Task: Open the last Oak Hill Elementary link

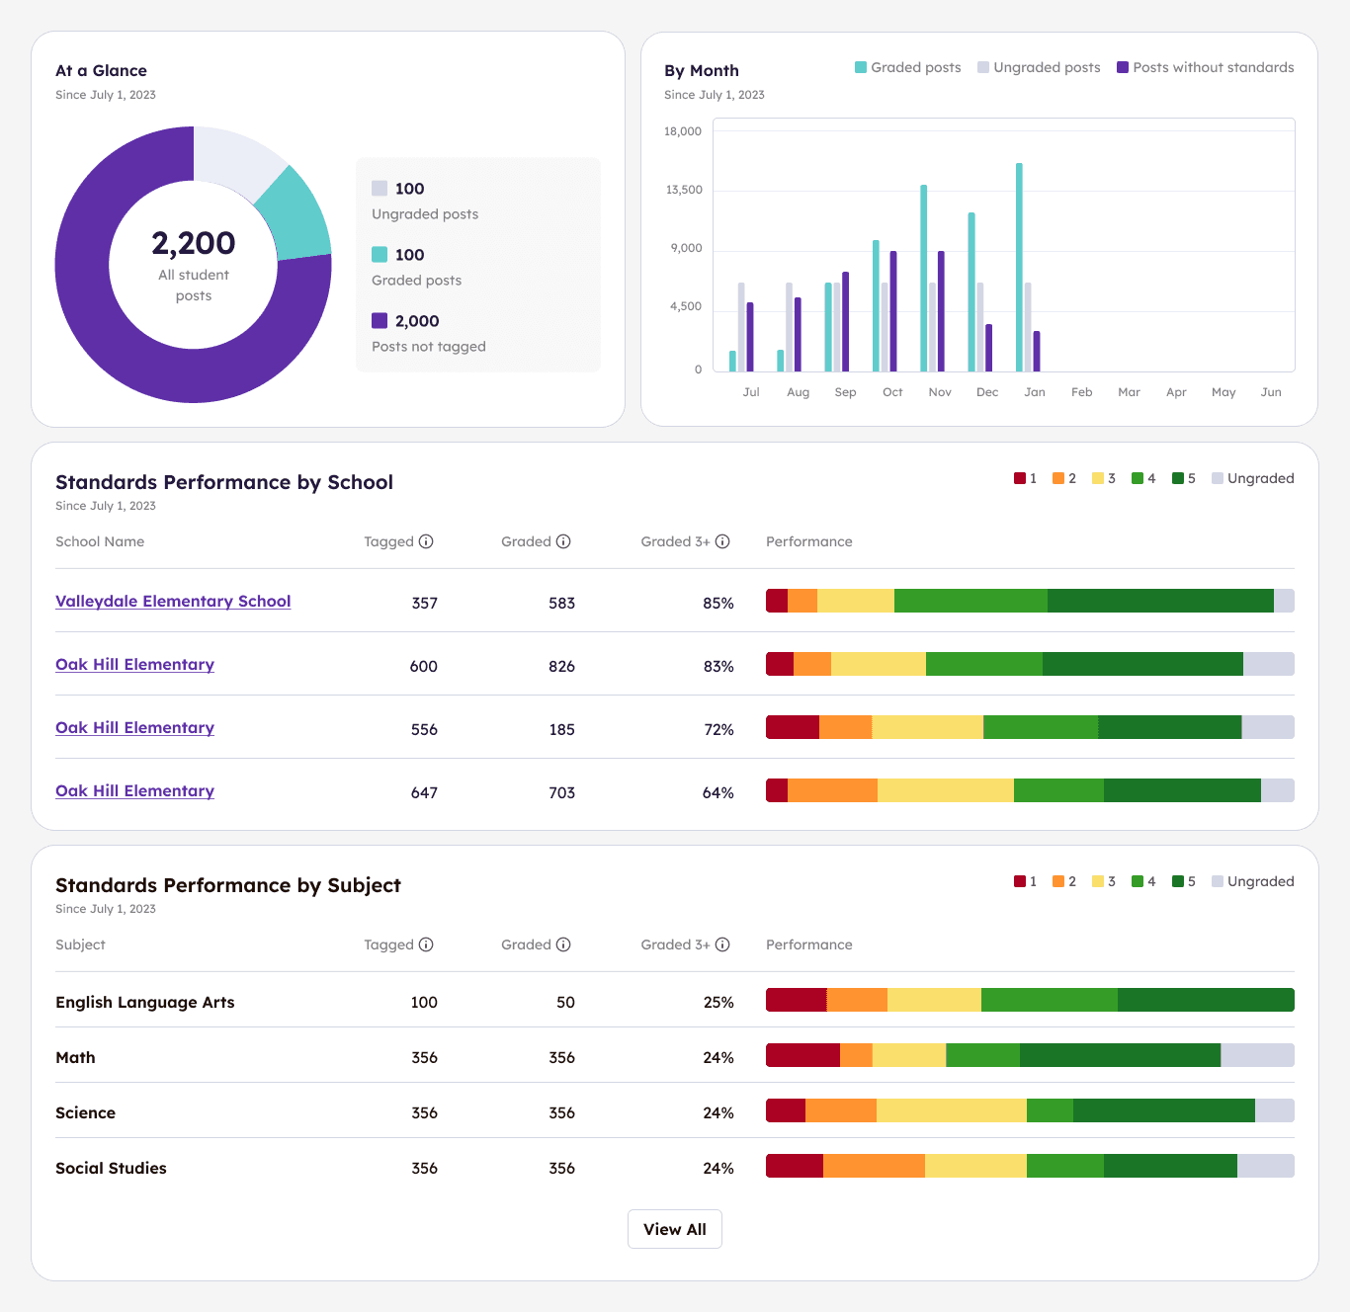Action: [x=134, y=790]
